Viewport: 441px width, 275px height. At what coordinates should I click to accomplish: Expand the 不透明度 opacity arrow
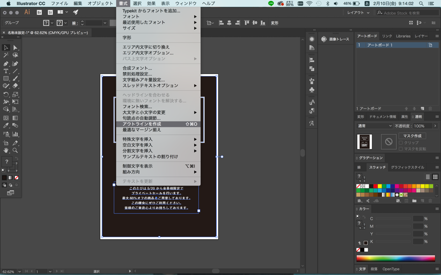click(435, 126)
